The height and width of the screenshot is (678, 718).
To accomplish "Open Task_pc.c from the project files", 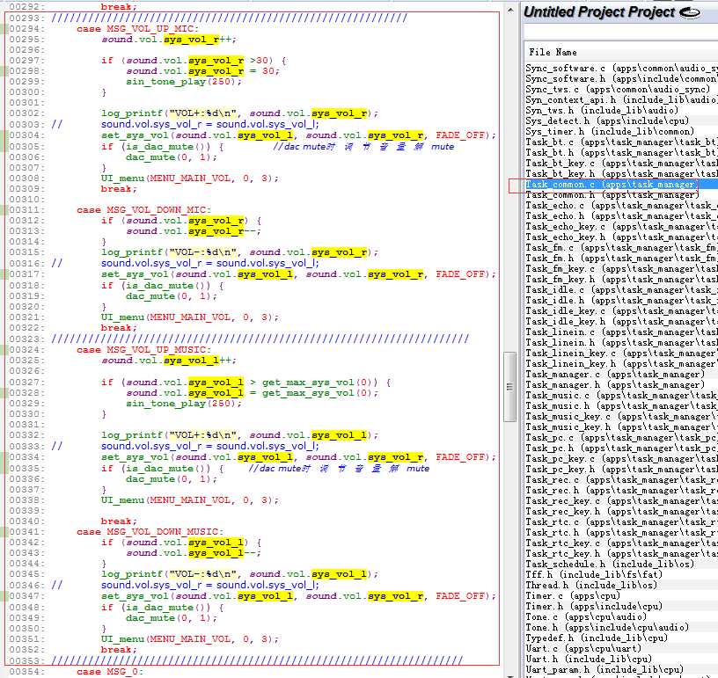I will click(x=622, y=437).
